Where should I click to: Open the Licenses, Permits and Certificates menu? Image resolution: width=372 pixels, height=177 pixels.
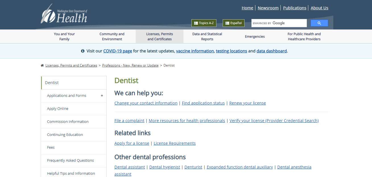160,36
